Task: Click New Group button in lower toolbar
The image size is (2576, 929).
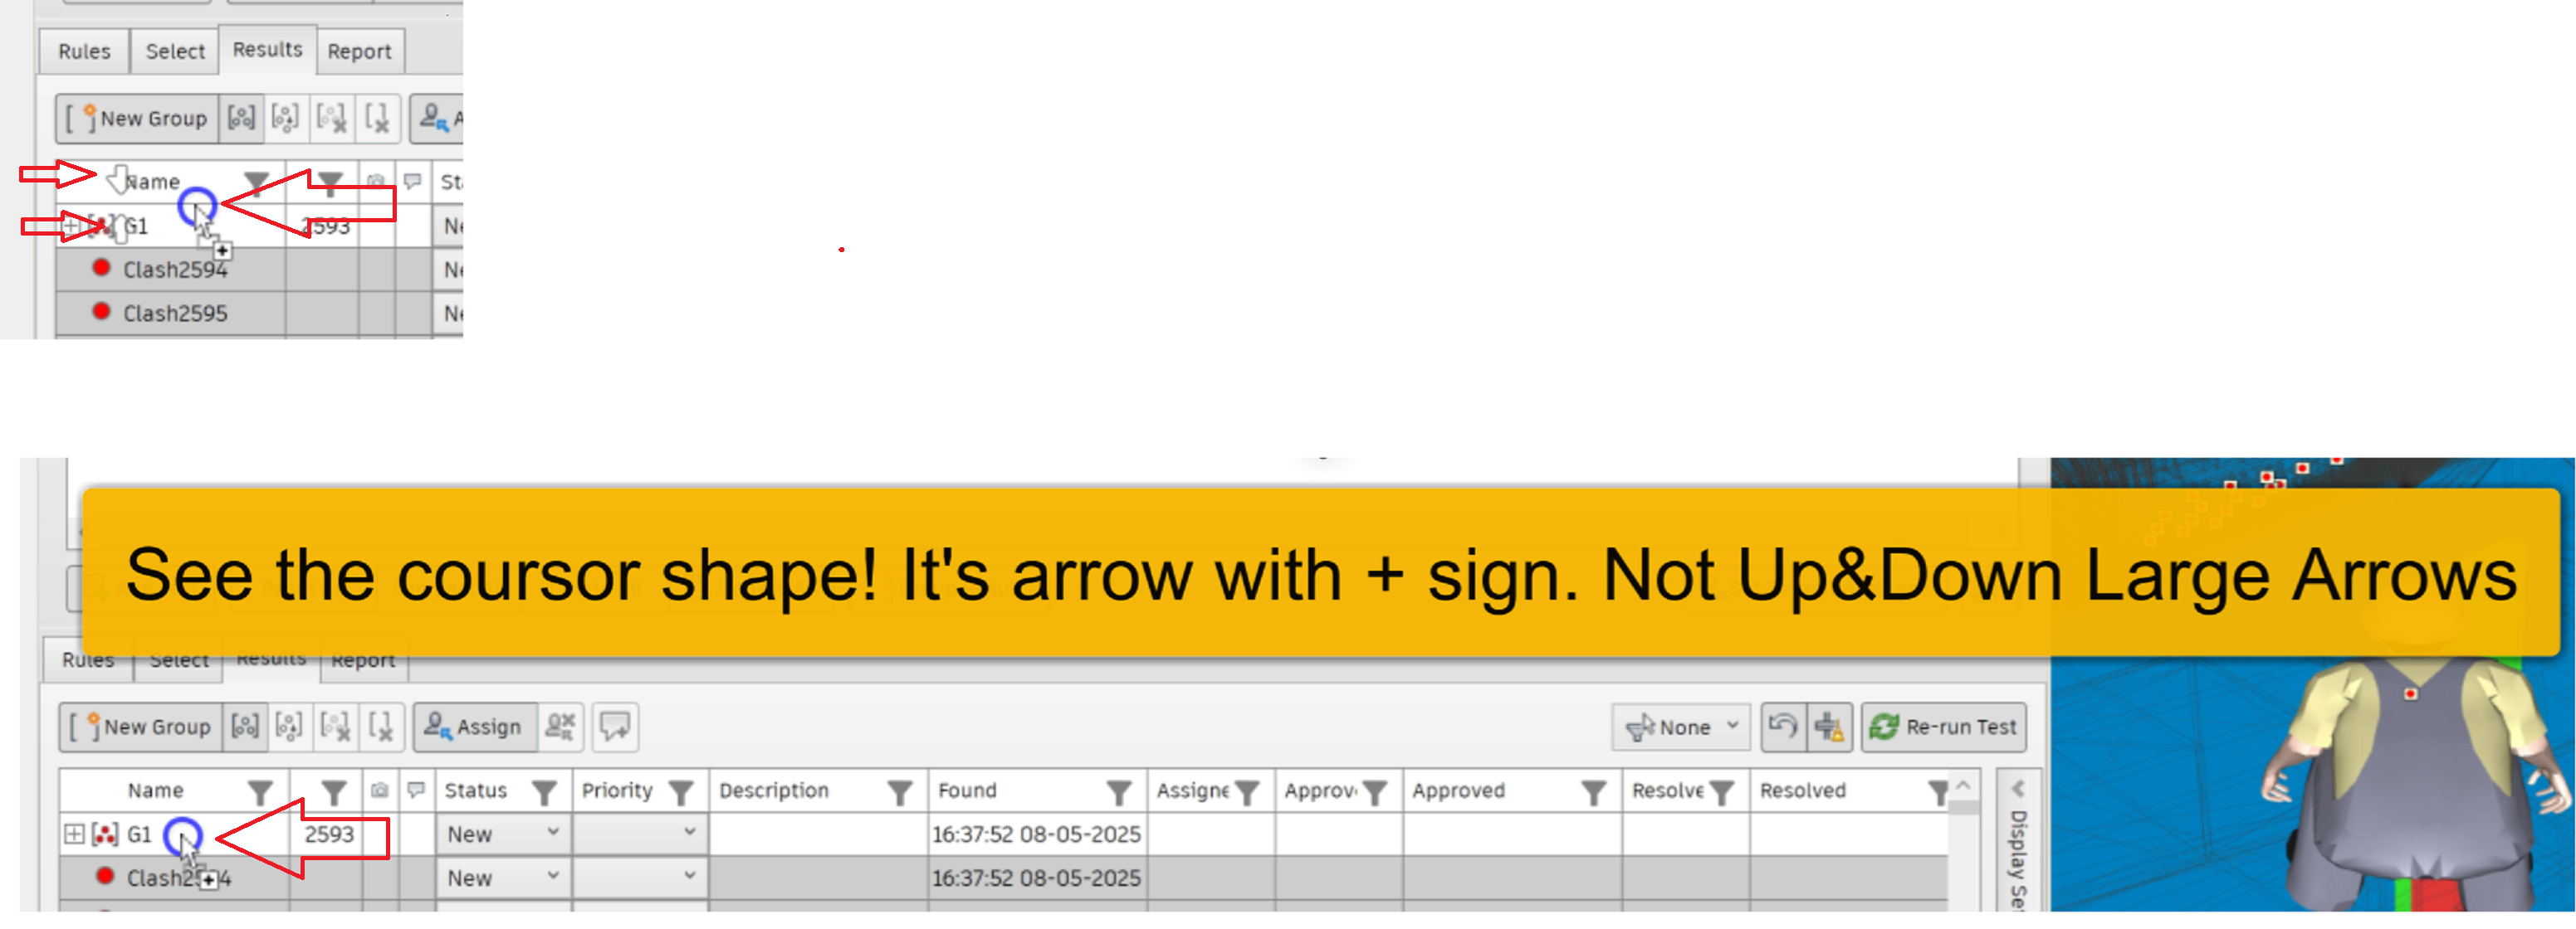Action: [x=141, y=727]
